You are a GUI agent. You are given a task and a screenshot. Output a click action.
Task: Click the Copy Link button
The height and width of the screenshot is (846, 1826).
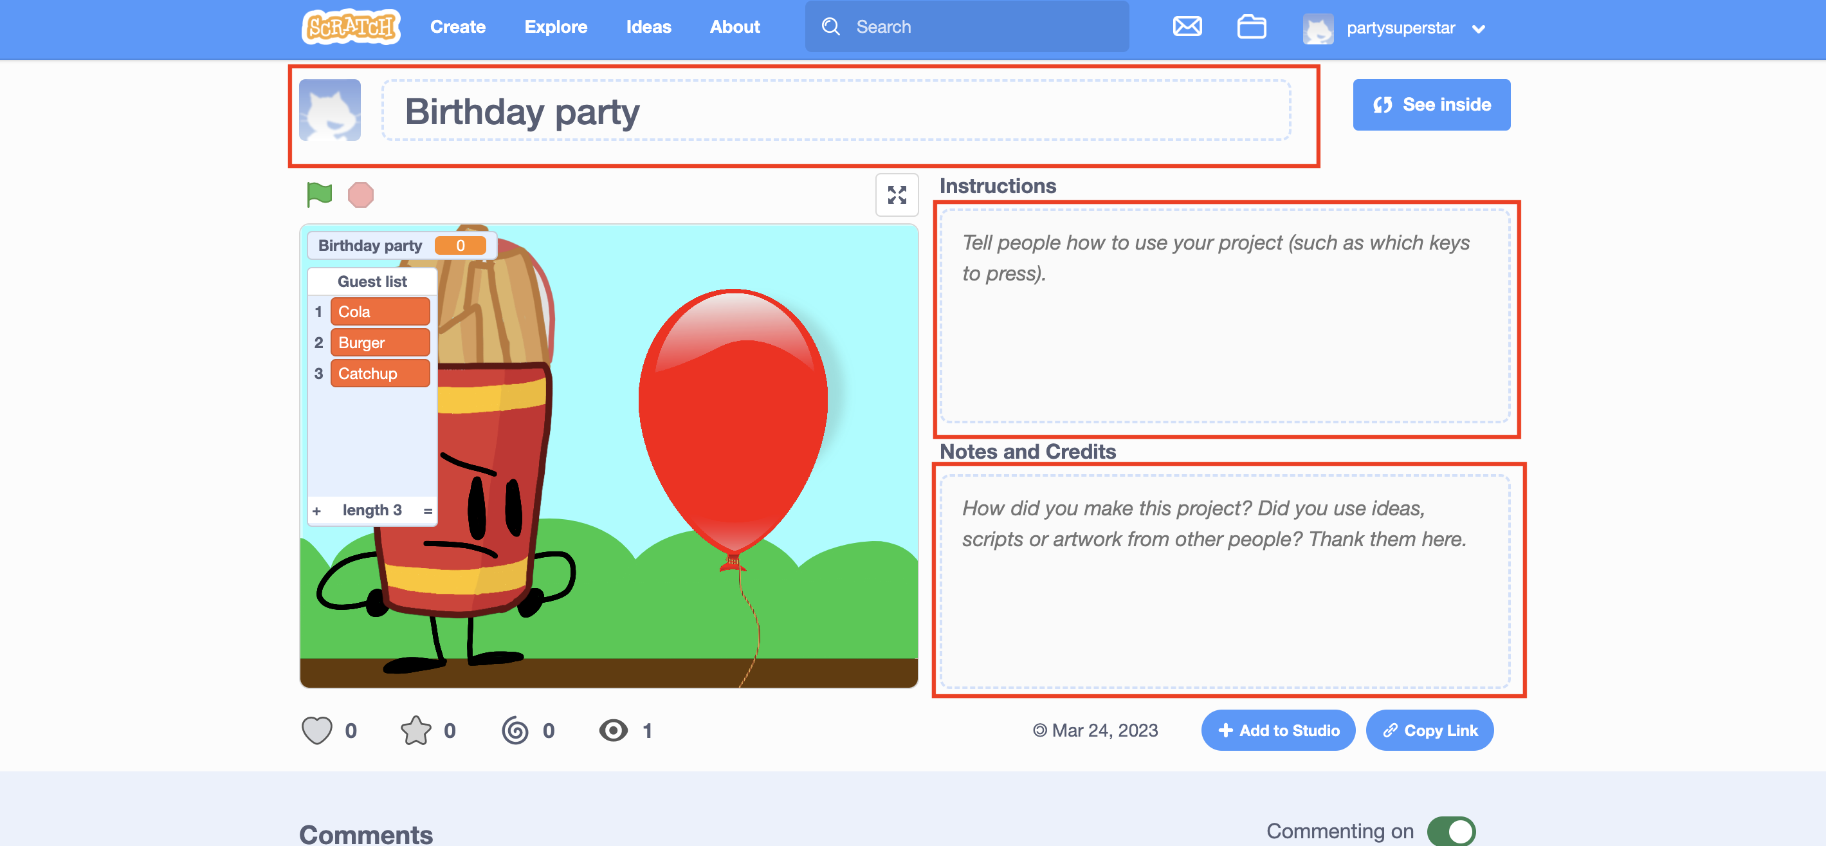point(1429,730)
